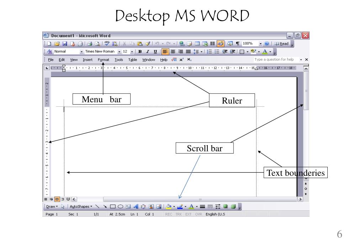Screen dimensions: 364x245
Task: Select the Arrow drawing tool
Action: (105, 206)
